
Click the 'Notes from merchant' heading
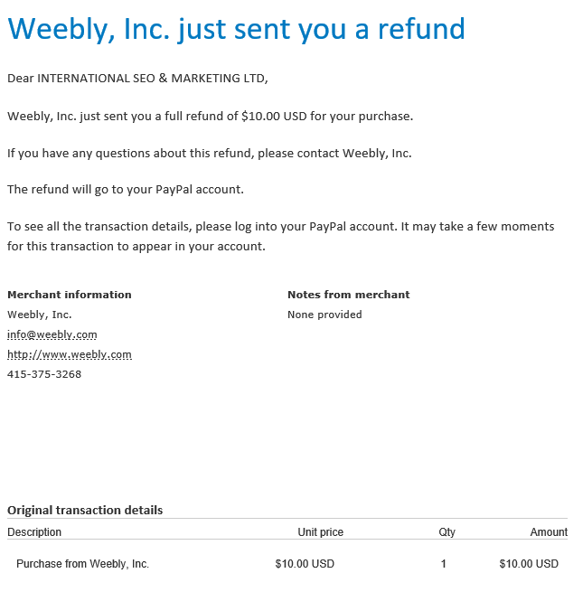tap(349, 295)
